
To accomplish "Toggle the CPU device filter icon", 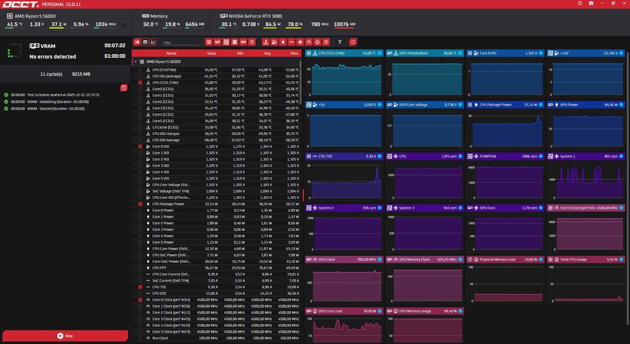I will coord(209,42).
